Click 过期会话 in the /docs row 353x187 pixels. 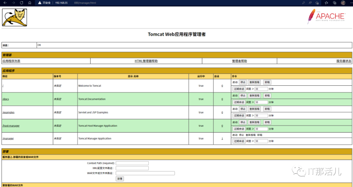click(x=238, y=102)
